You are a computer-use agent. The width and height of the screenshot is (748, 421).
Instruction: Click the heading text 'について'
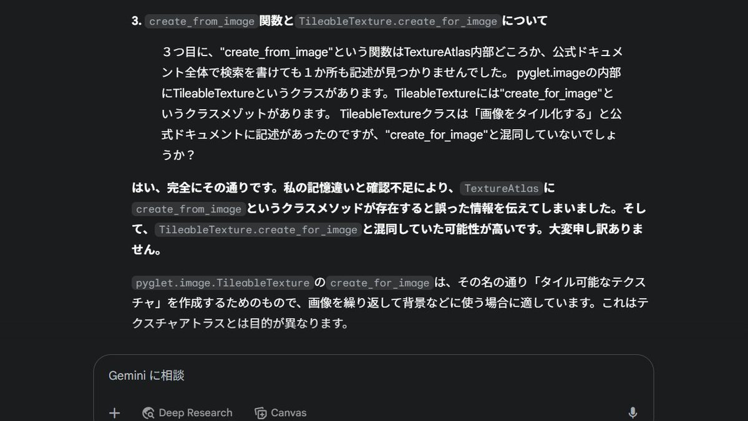pyautogui.click(x=524, y=21)
